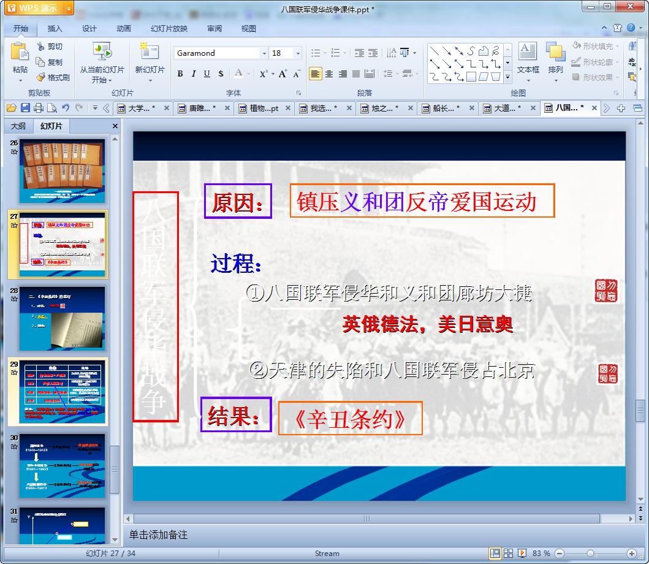Close the slide thumbnail pane
Viewport: 649px width, 564px height.
pyautogui.click(x=115, y=126)
